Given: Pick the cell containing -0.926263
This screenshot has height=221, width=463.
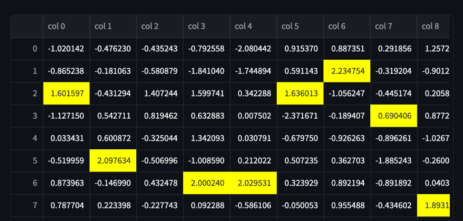Looking at the screenshot, I should [347, 138].
